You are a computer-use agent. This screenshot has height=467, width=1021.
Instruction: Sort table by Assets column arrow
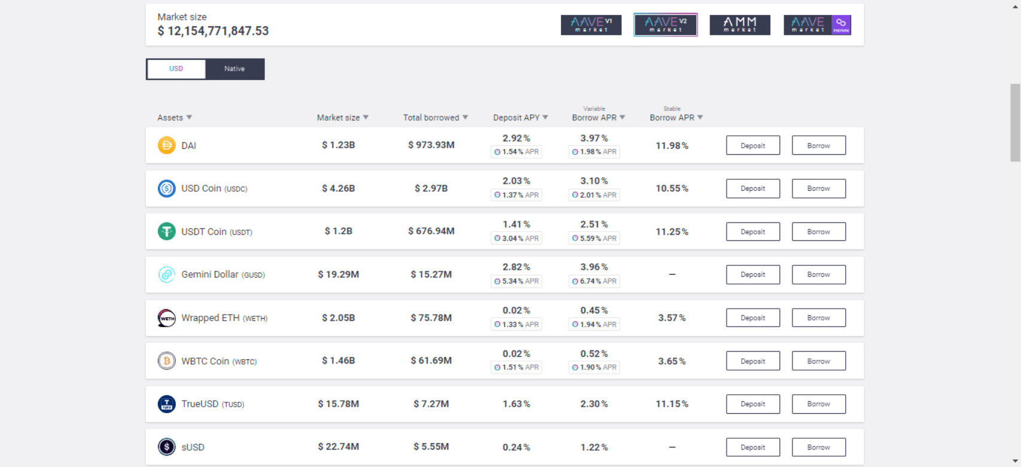(x=189, y=117)
